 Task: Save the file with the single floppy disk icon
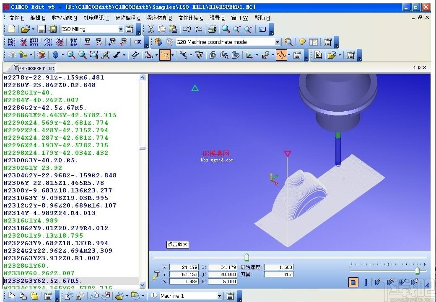tap(42, 29)
